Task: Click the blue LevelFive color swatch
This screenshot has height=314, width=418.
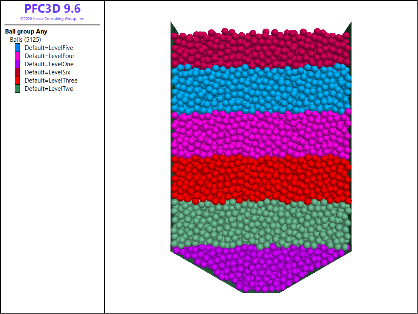Action: coord(17,48)
